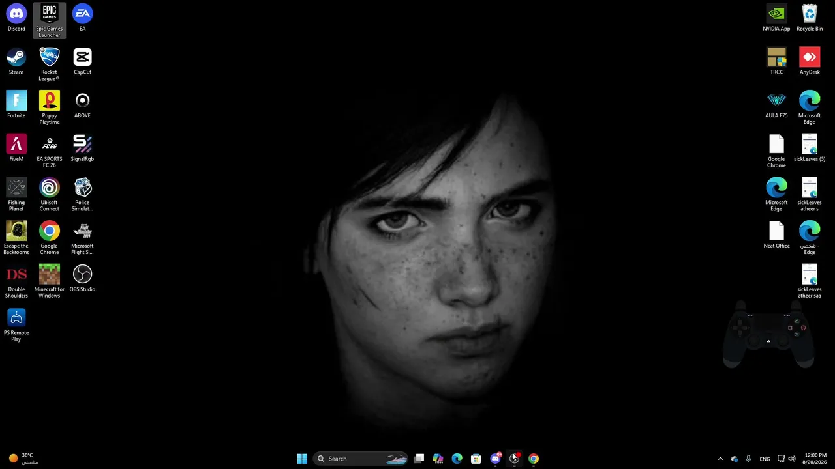
Task: Click the AULA F75 desktop icon
Action: [776, 105]
